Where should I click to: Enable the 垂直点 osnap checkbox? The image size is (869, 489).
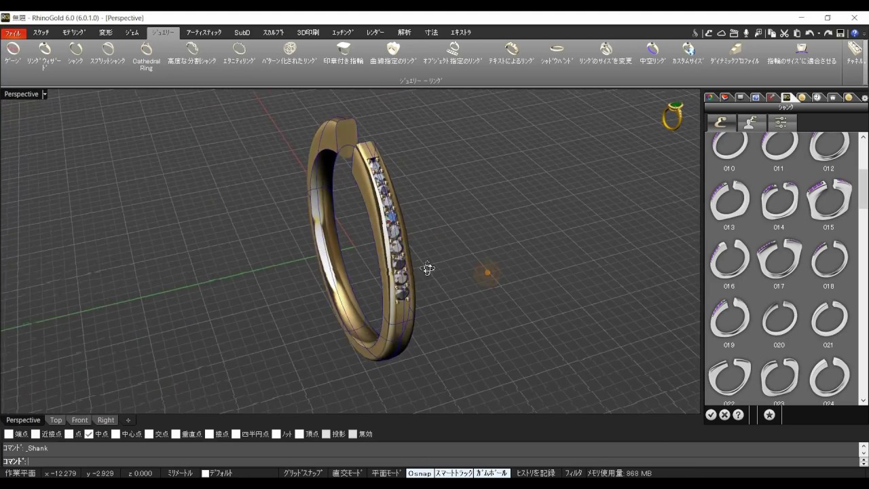[176, 434]
